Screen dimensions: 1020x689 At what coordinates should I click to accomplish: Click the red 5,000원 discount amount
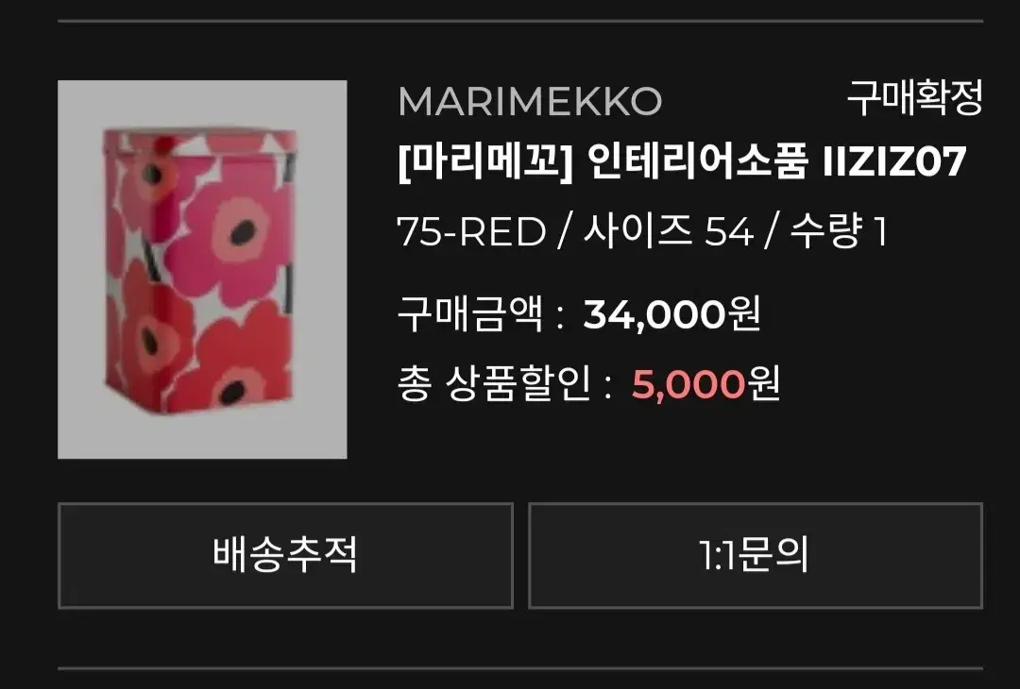click(705, 385)
